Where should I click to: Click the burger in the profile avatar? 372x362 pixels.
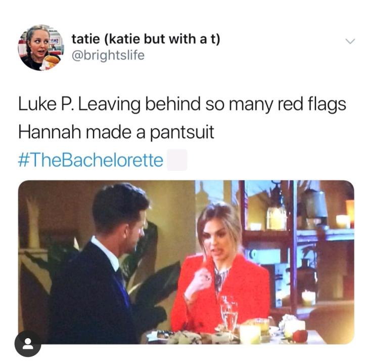click(51, 61)
